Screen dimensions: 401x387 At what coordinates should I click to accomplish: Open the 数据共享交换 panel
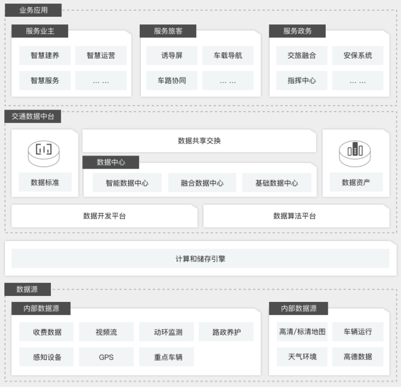(199, 141)
